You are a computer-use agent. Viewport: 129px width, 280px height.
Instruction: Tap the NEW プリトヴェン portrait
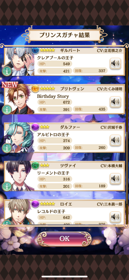(x=19, y=99)
